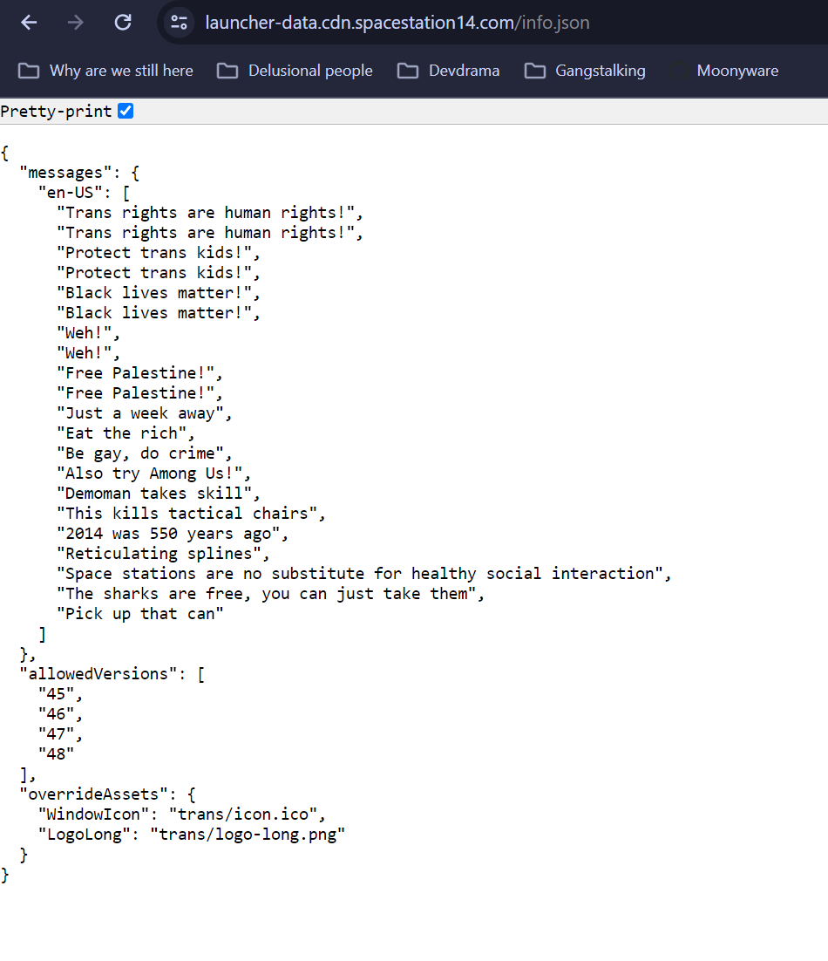Open the 'Delusional people' bookmark folder
The height and width of the screenshot is (961, 828).
click(x=295, y=71)
